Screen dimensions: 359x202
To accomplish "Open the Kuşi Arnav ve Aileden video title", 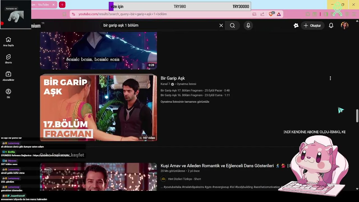I will 217,166.
